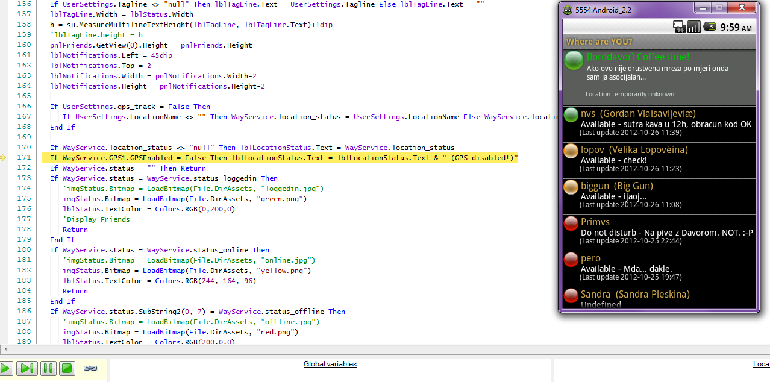Select the highlighted GPS disabled code line
770x382 pixels.
283,158
